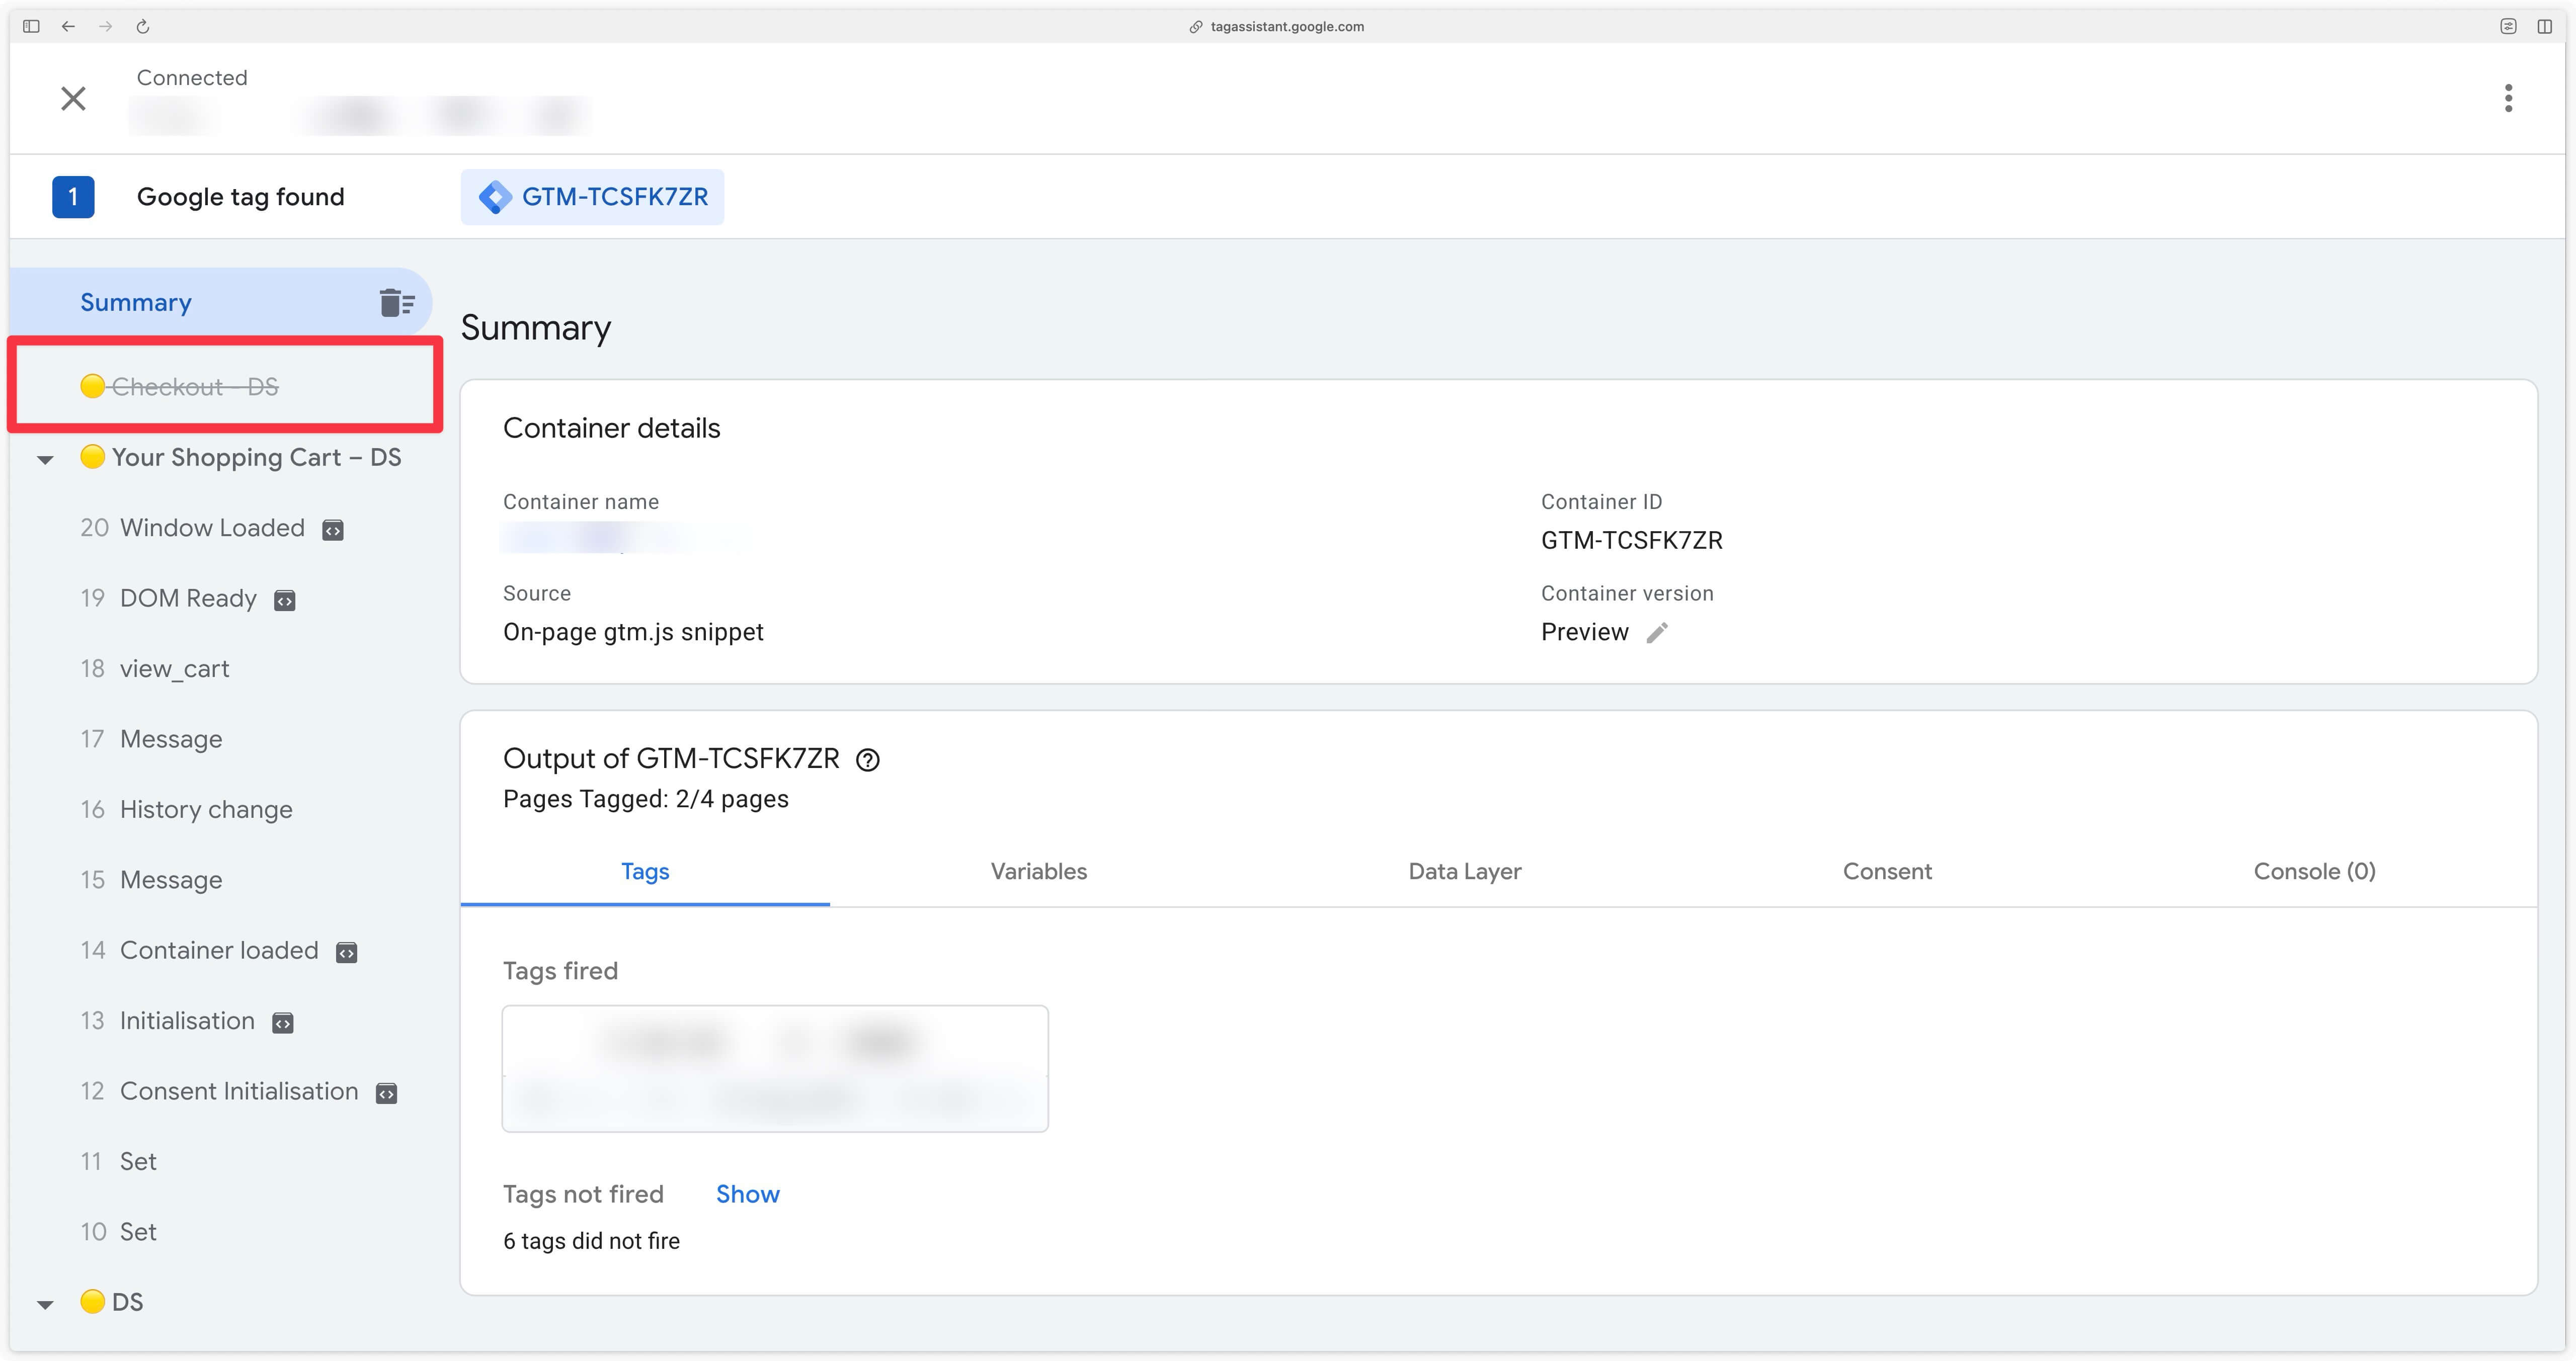Screen dimensions: 2576x1361
Task: Click the API call icon beside DOM Ready
Action: [x=285, y=601]
